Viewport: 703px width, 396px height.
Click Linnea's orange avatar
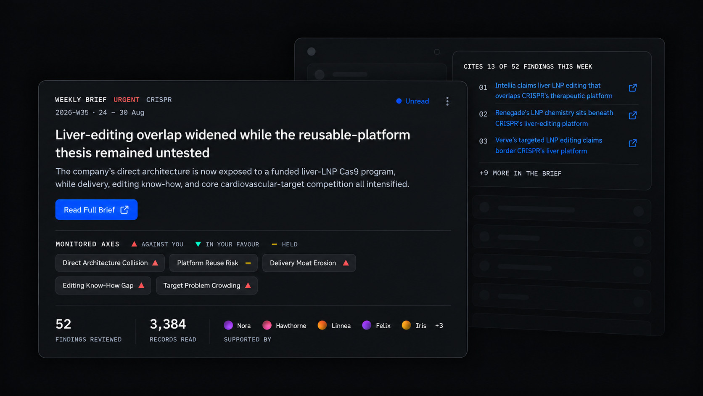coord(322,325)
